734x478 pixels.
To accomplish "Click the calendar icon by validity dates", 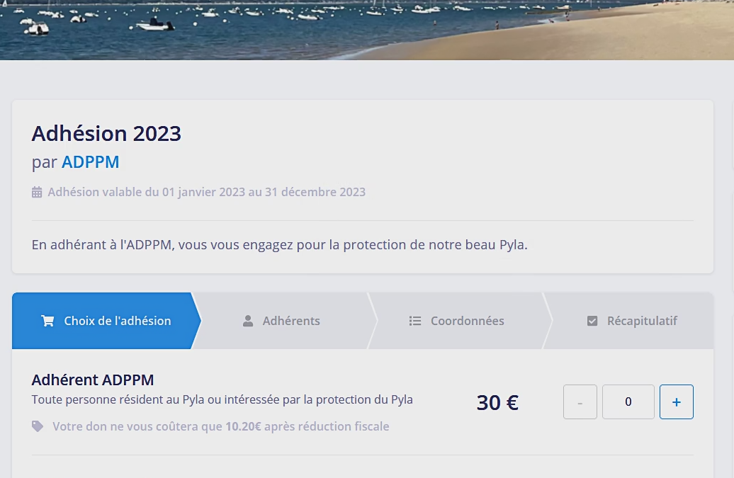I will [x=37, y=192].
